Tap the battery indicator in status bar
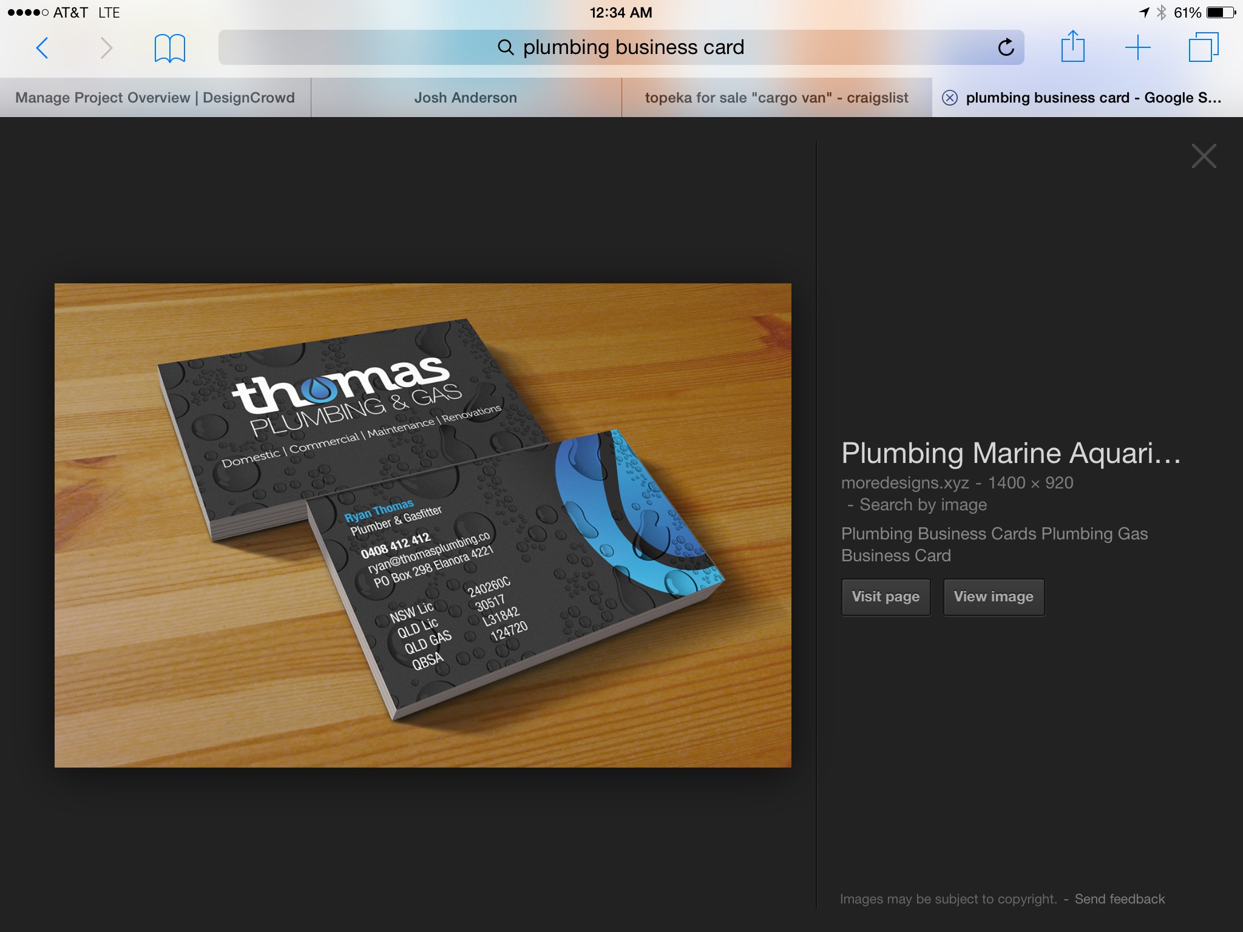The width and height of the screenshot is (1243, 932). (1221, 13)
